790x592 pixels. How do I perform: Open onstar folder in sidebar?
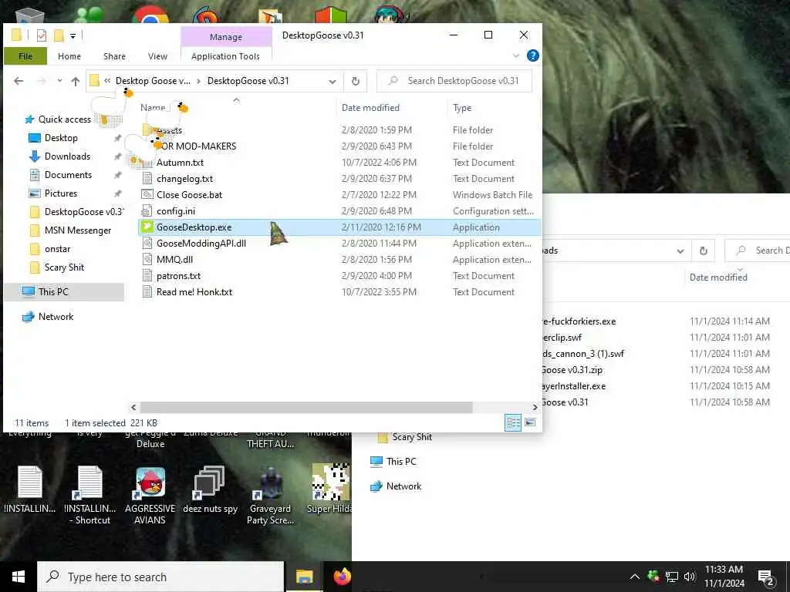click(57, 249)
